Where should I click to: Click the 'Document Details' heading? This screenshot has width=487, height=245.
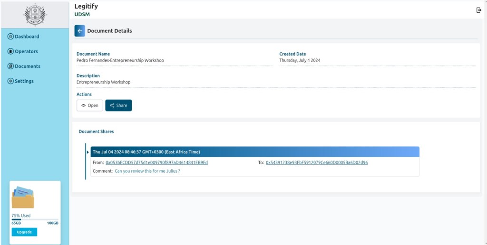[x=110, y=31]
